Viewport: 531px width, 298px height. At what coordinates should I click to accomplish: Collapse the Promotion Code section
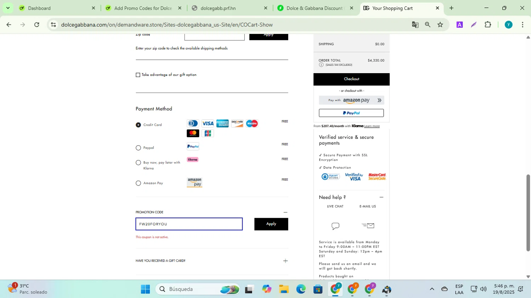[x=285, y=212]
